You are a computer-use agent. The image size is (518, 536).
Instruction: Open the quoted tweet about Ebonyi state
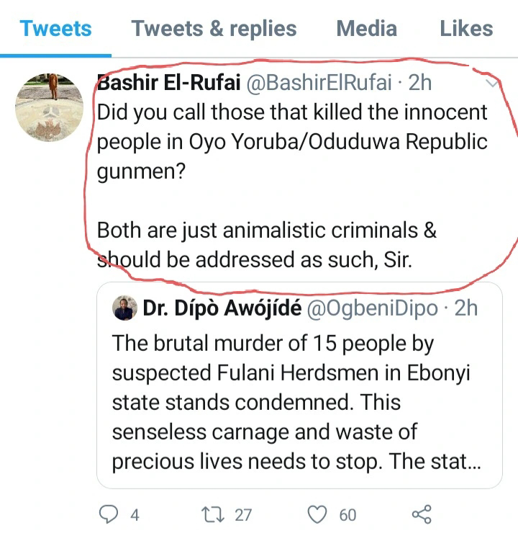[295, 402]
